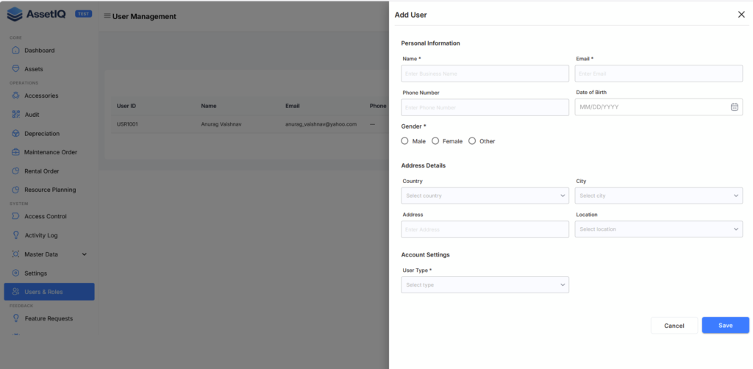753x369 pixels.
Task: Click the Depreciation sidebar icon
Action: click(x=15, y=133)
